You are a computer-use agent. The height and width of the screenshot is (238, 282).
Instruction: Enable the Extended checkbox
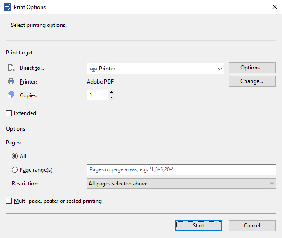point(9,113)
